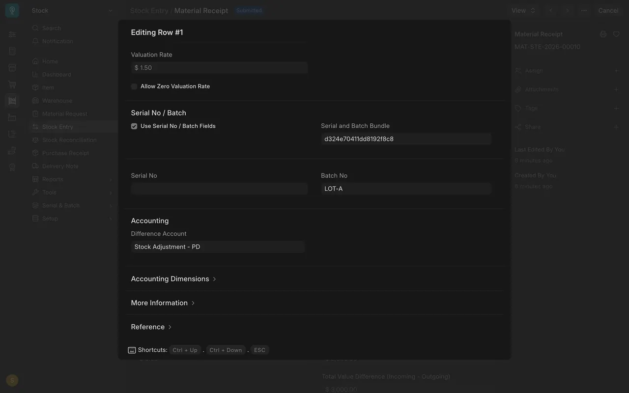Click the app logo icon at top left
The width and height of the screenshot is (629, 393).
[x=12, y=10]
